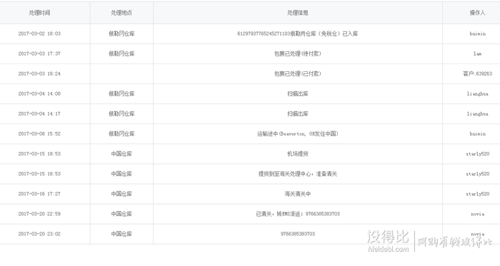Click operator 客户:639263
500x266 pixels.
coord(477,74)
